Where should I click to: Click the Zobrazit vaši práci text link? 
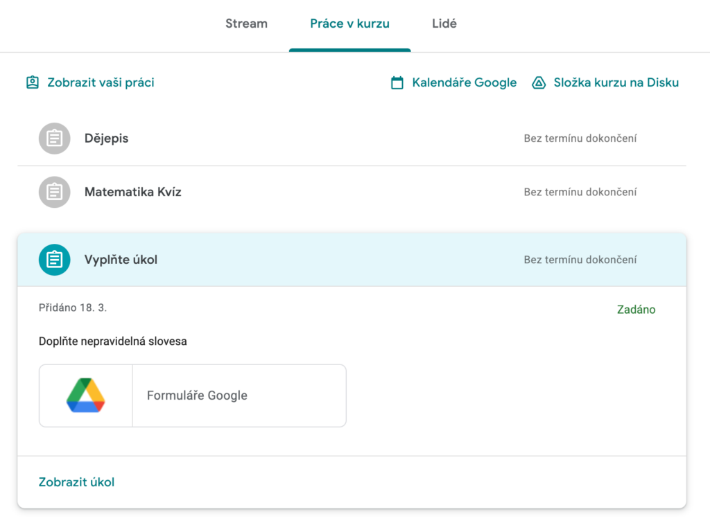(101, 82)
